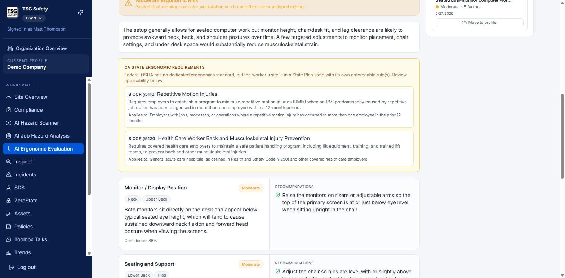The width and height of the screenshot is (565, 278).
Task: Click the ZeroState lock icon
Action: (9, 201)
